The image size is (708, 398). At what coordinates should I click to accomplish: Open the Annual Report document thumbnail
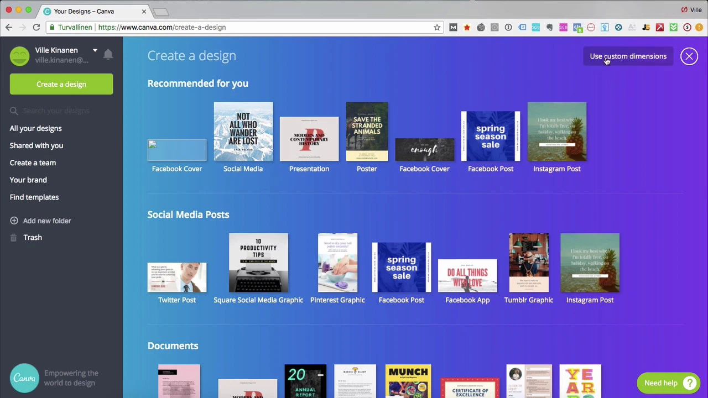(305, 381)
